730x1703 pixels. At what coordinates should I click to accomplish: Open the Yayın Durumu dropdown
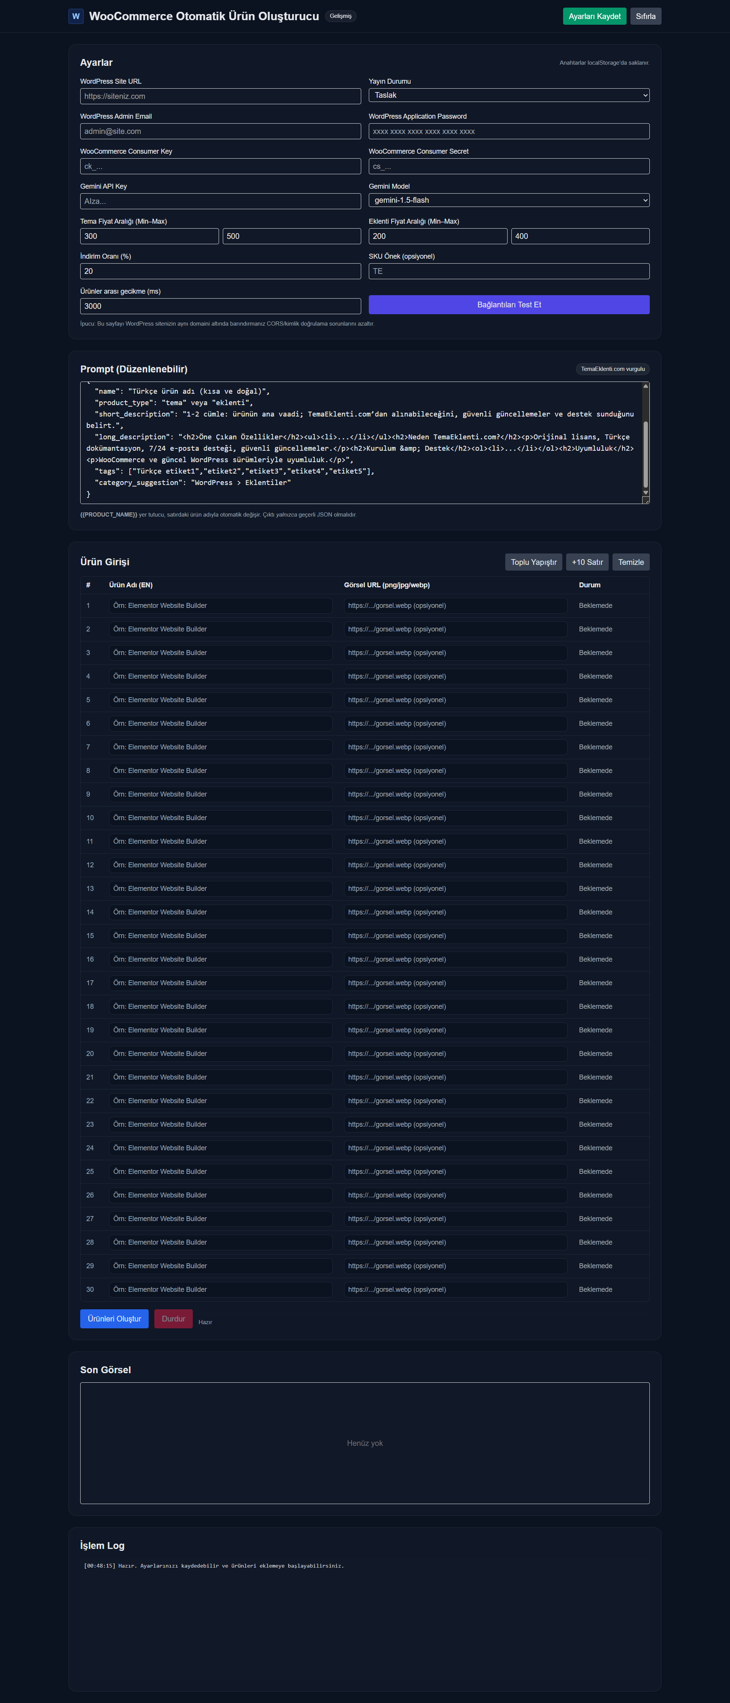click(x=509, y=95)
